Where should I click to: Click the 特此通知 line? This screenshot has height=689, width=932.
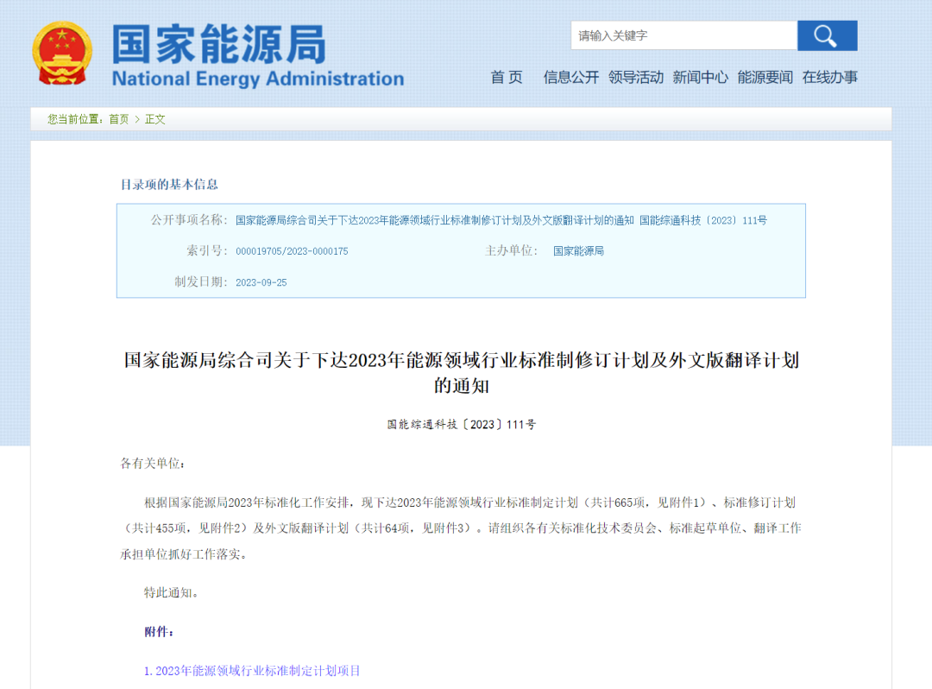(171, 592)
